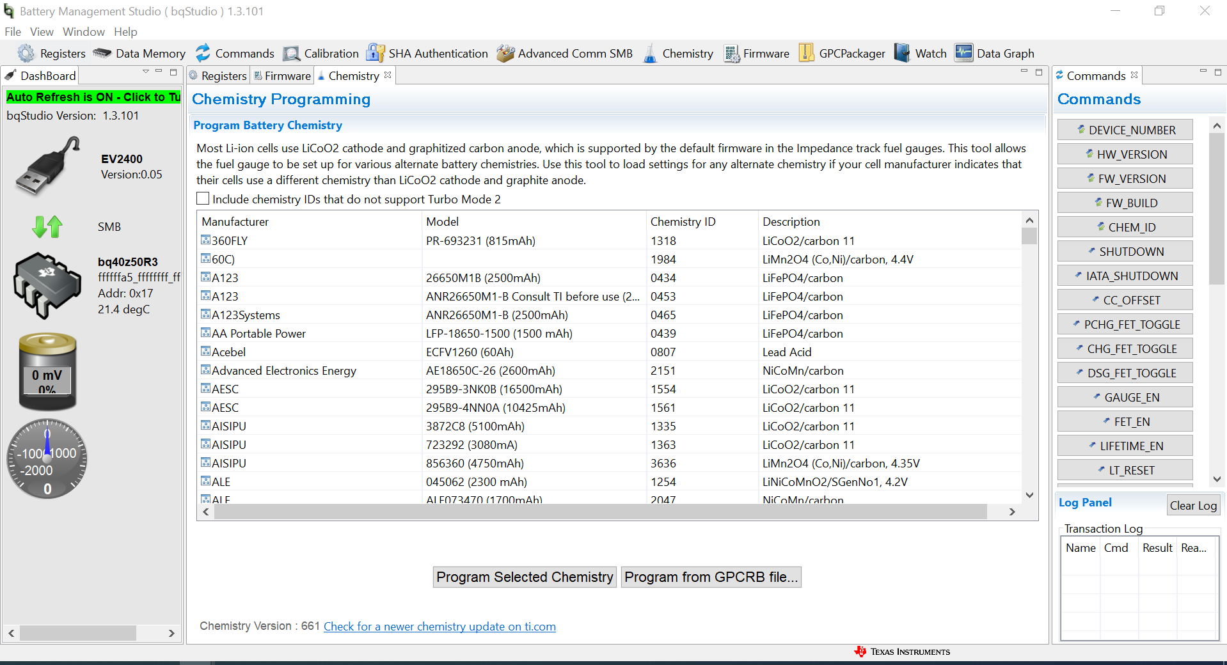
Task: Switch to the Firmware tab
Action: point(282,75)
